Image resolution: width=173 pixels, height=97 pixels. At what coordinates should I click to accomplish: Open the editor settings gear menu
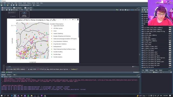[31, 10]
